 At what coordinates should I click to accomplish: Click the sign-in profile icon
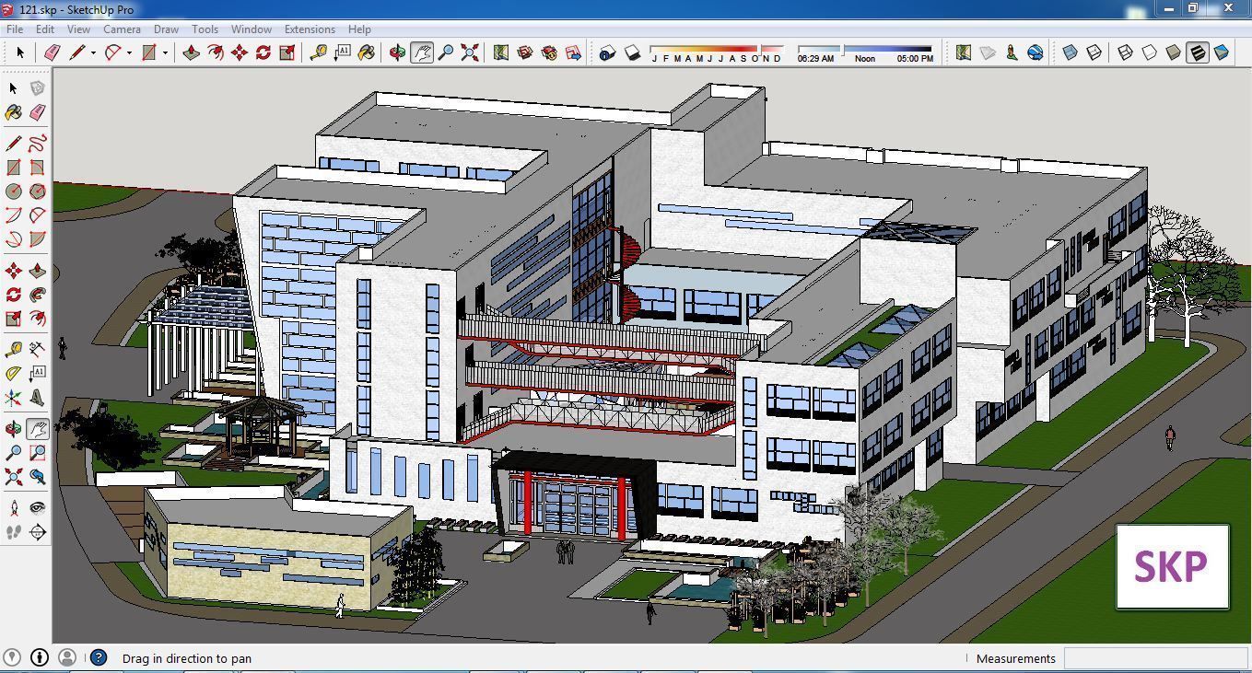67,657
